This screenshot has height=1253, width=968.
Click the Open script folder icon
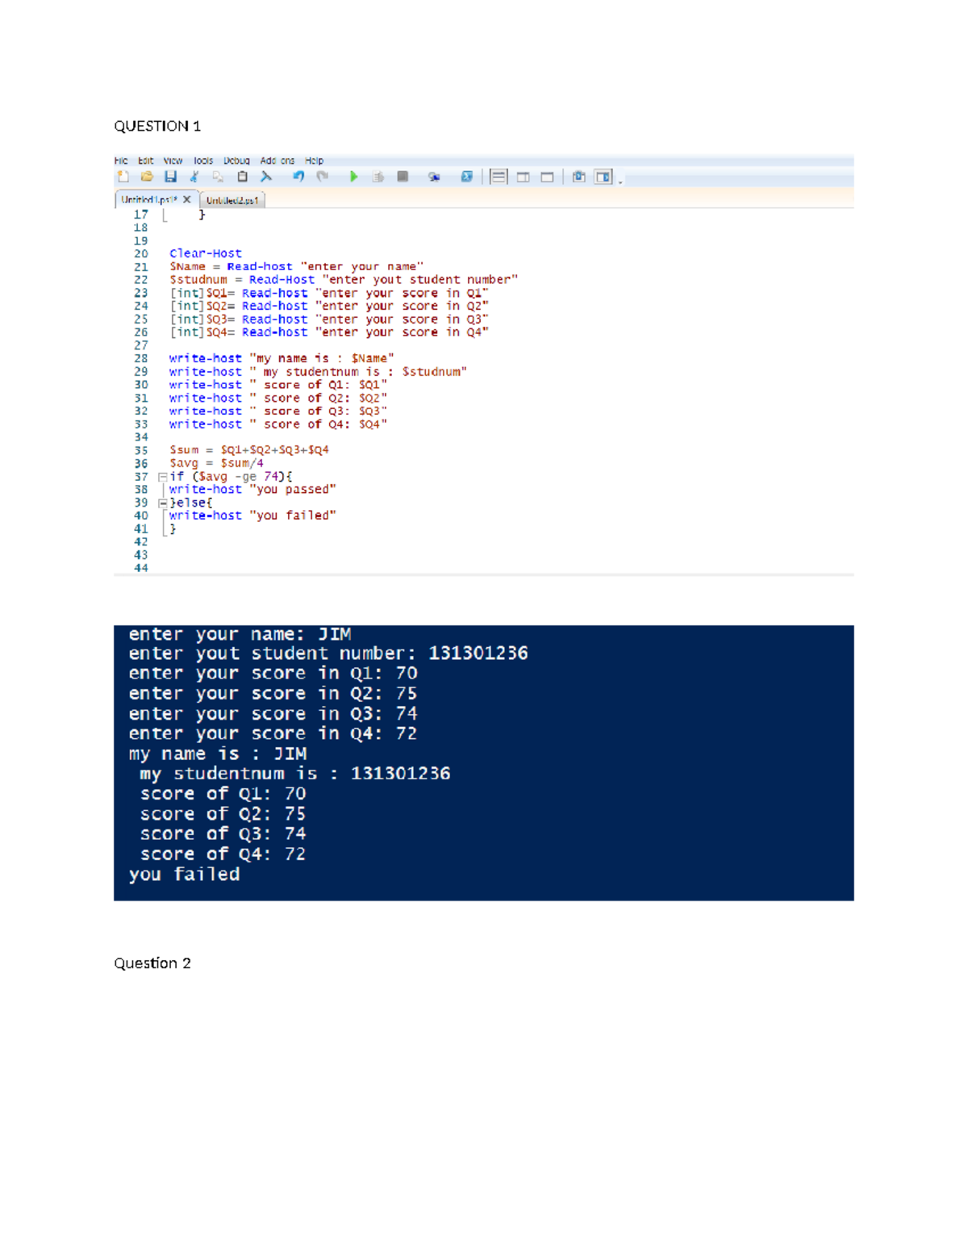click(147, 177)
